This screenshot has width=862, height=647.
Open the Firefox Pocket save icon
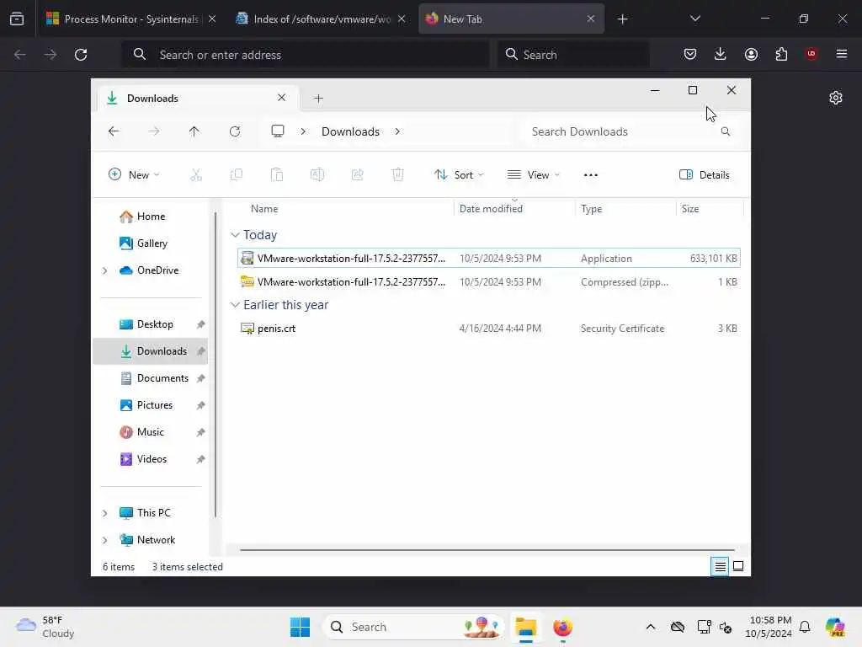point(690,54)
